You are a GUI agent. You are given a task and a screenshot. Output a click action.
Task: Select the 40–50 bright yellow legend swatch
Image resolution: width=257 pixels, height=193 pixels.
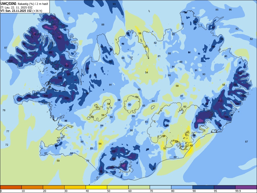pos(96,187)
